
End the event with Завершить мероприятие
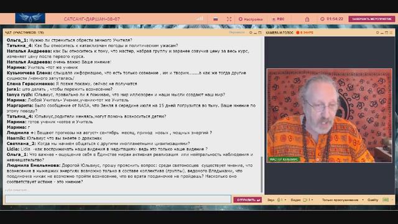pyautogui.click(x=372, y=19)
